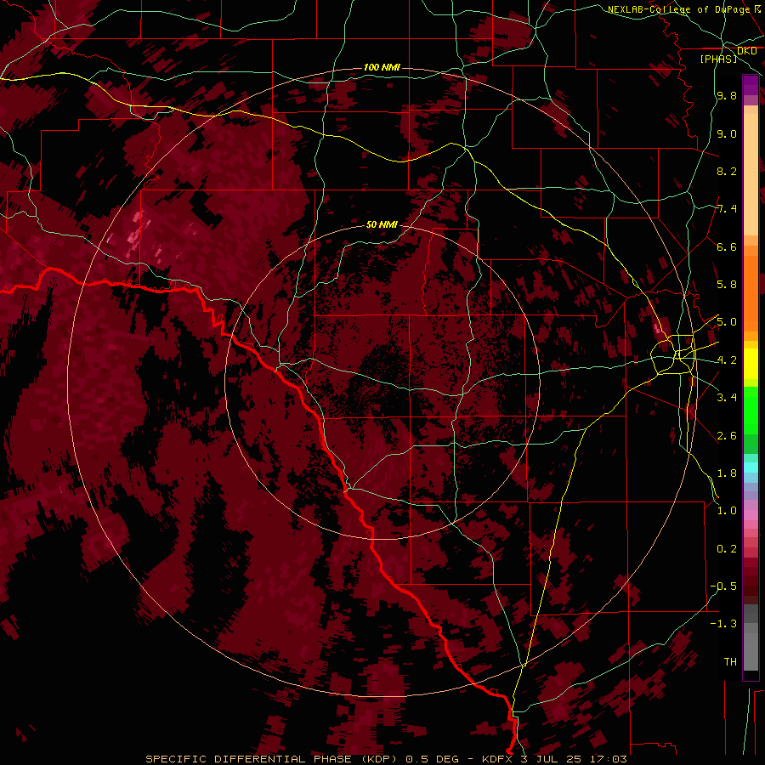Click the 5.8 value on color scale

point(727,285)
